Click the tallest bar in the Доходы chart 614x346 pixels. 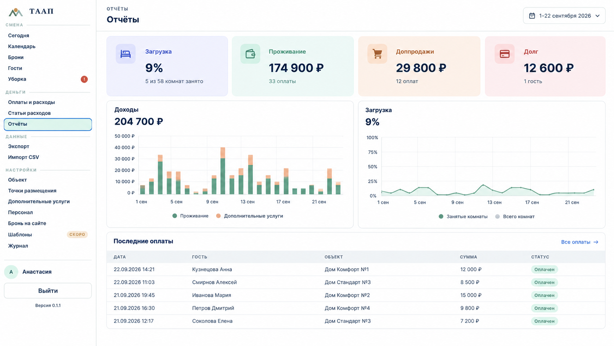pyautogui.click(x=223, y=171)
